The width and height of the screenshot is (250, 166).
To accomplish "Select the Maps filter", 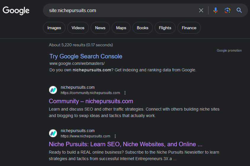I will coord(121,28).
